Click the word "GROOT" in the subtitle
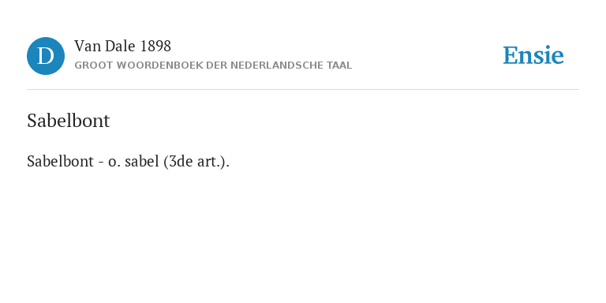The image size is (606, 303). (92, 65)
